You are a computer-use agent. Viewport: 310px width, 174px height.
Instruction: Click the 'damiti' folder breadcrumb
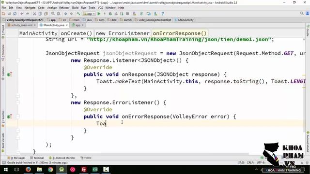[x=126, y=20]
